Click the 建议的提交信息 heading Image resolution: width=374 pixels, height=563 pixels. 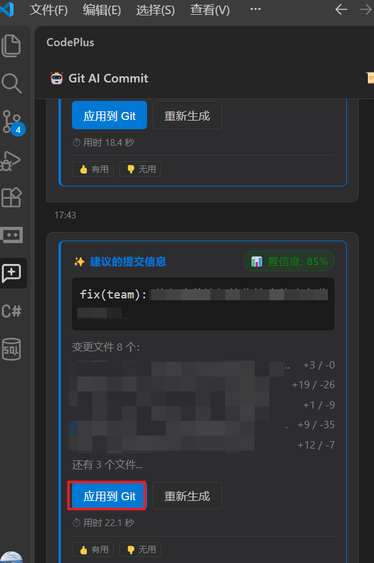(128, 262)
